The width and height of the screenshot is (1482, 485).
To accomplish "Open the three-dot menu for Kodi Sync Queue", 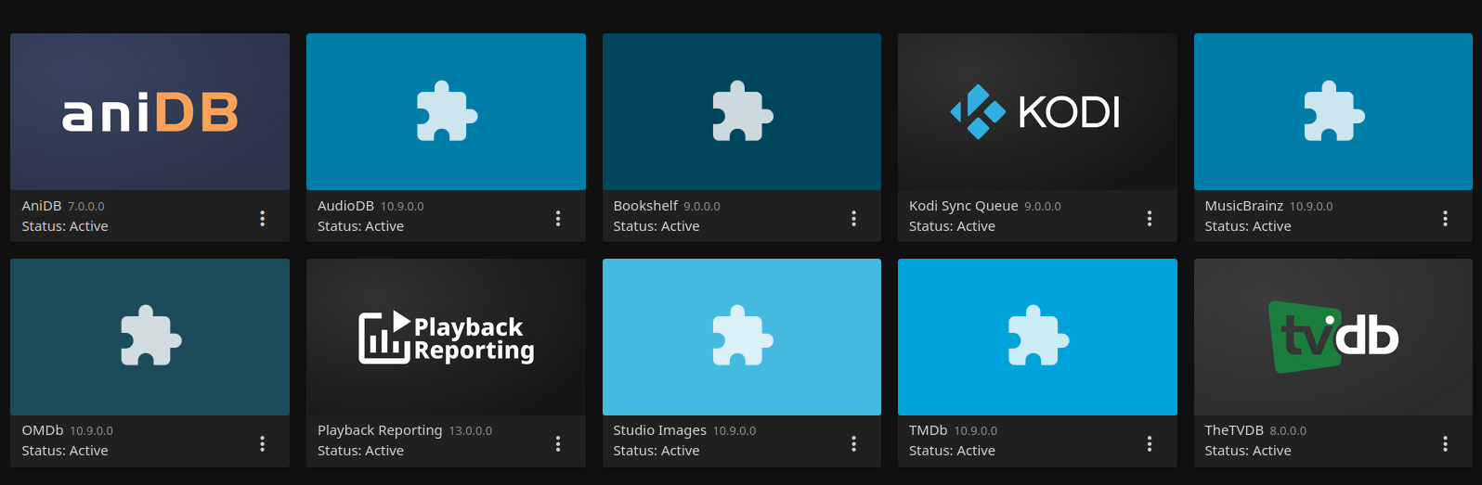I will 1150,218.
